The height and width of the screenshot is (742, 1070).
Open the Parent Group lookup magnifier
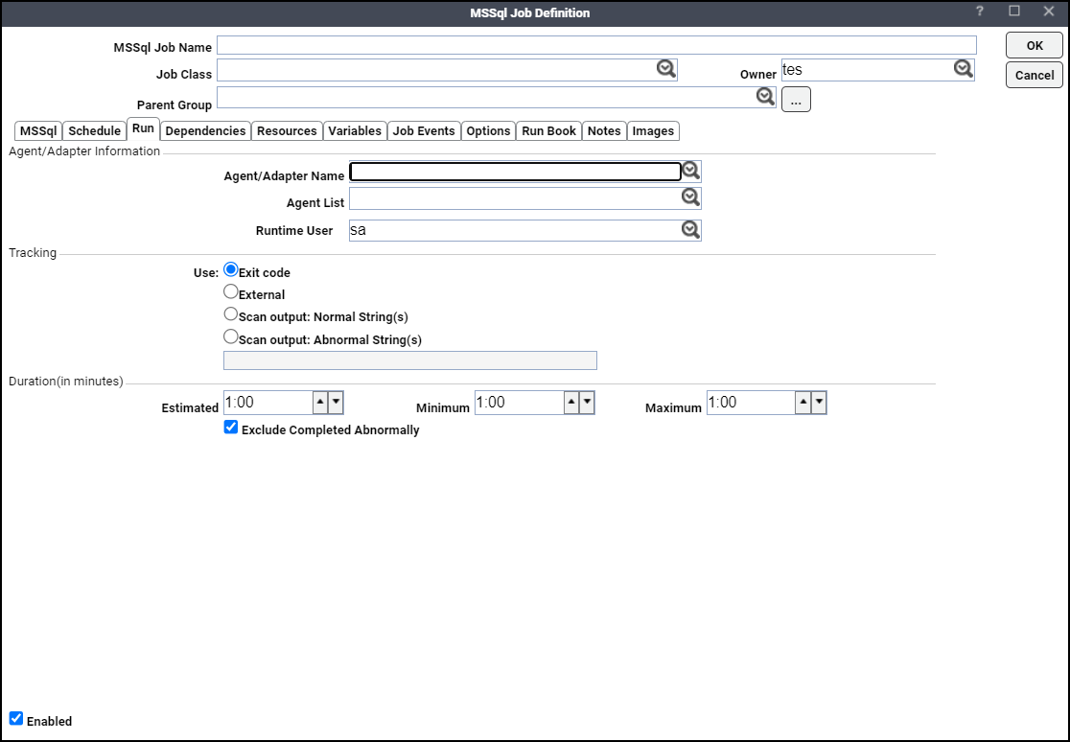point(765,97)
